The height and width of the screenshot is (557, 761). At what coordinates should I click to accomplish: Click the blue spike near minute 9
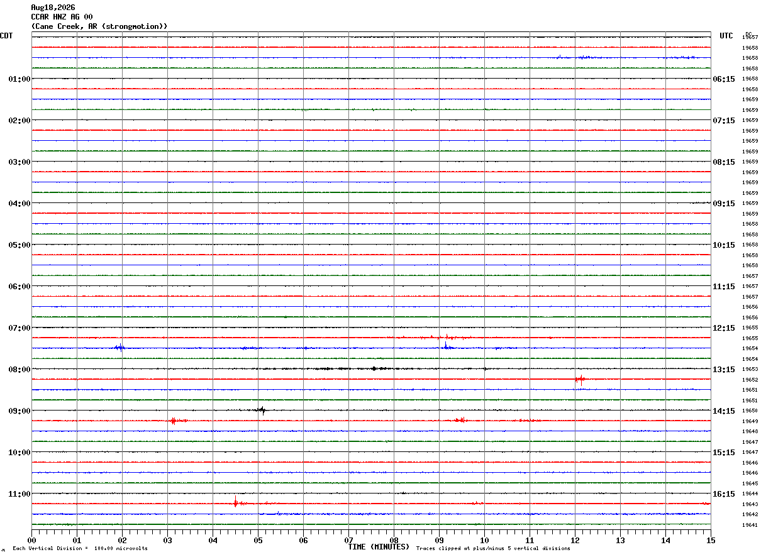(446, 346)
